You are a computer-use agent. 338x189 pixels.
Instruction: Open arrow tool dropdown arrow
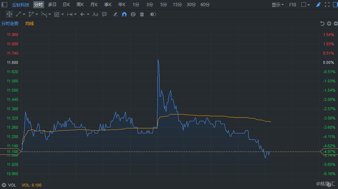[88, 14]
